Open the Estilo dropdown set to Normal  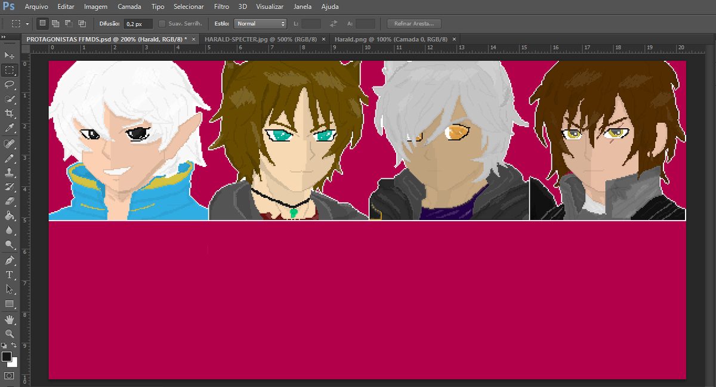pos(261,24)
